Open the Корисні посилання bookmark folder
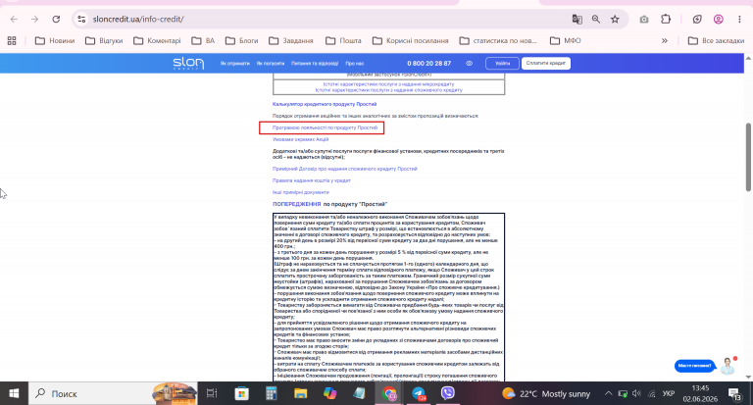 pos(410,41)
